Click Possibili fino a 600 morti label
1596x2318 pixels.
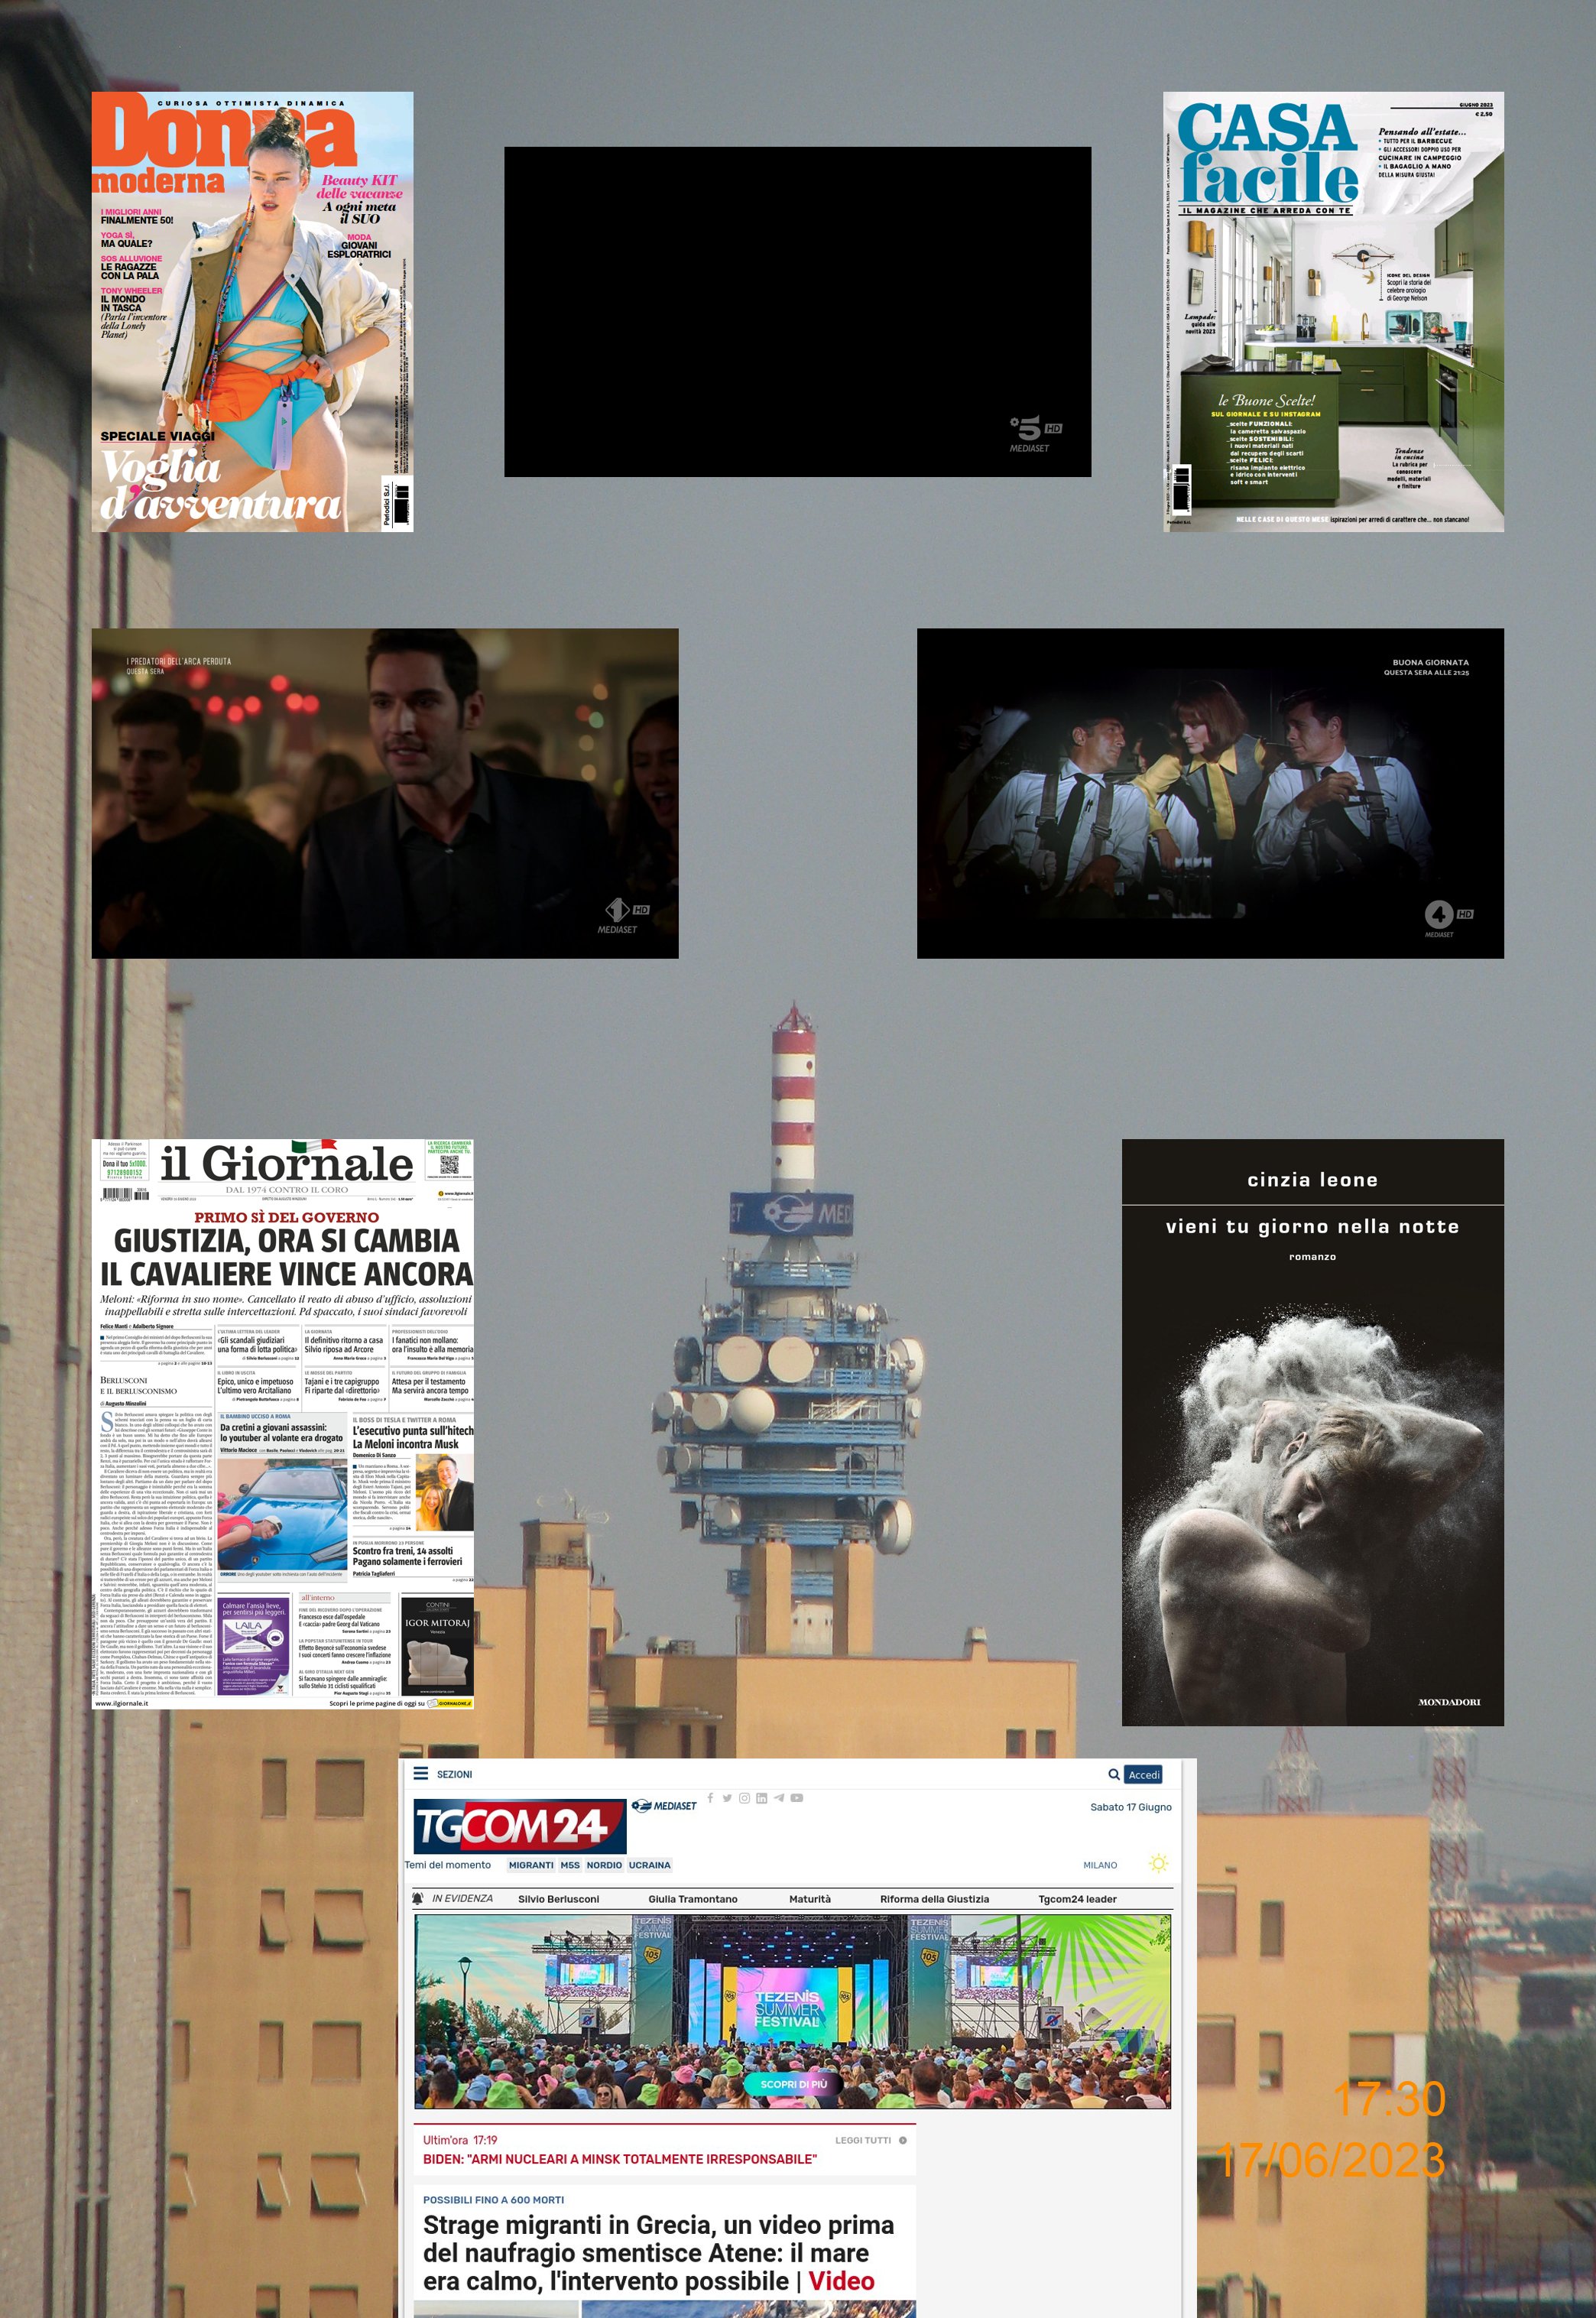click(x=493, y=2200)
